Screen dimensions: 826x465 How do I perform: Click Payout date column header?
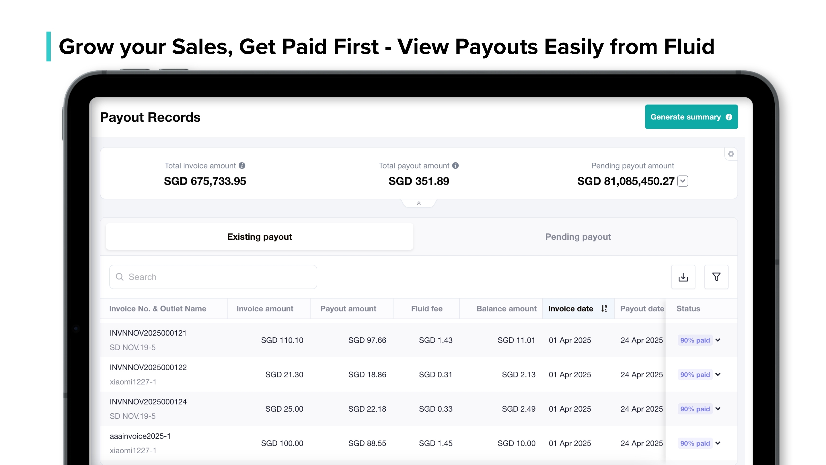642,309
